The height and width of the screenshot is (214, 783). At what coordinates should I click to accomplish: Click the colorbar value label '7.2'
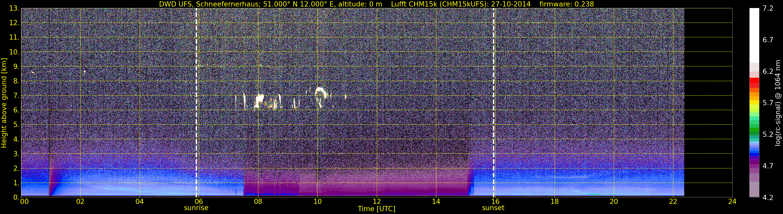[768, 9]
